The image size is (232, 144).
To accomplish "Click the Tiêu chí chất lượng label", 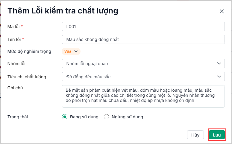I will coord(27,77).
